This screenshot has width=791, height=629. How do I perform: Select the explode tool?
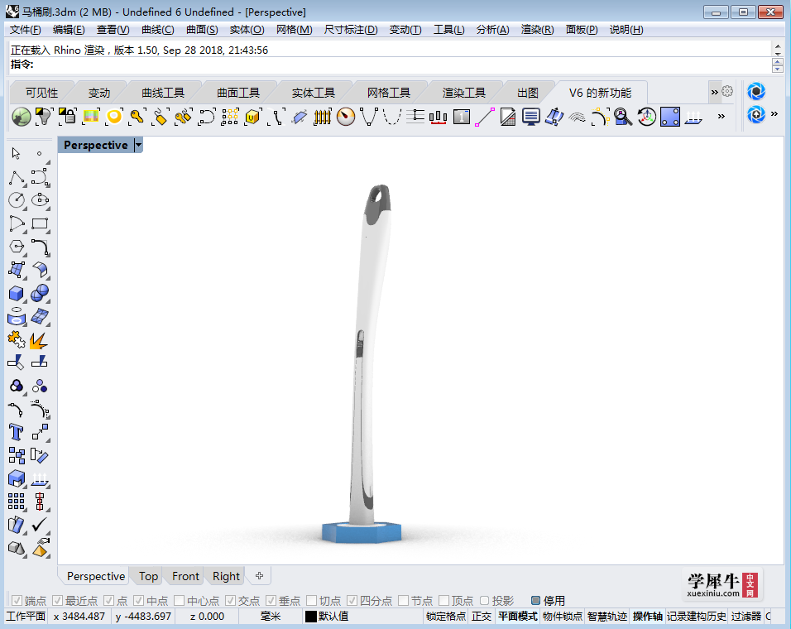[x=39, y=340]
